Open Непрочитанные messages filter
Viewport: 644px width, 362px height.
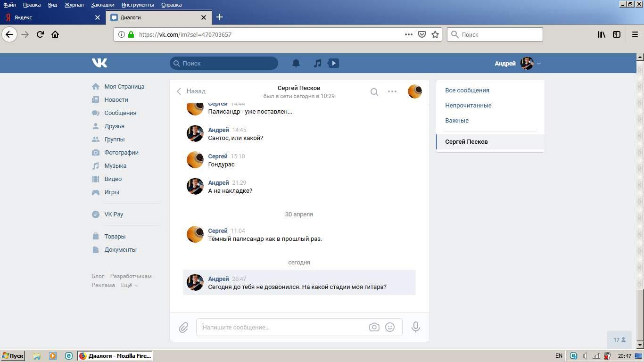point(468,106)
